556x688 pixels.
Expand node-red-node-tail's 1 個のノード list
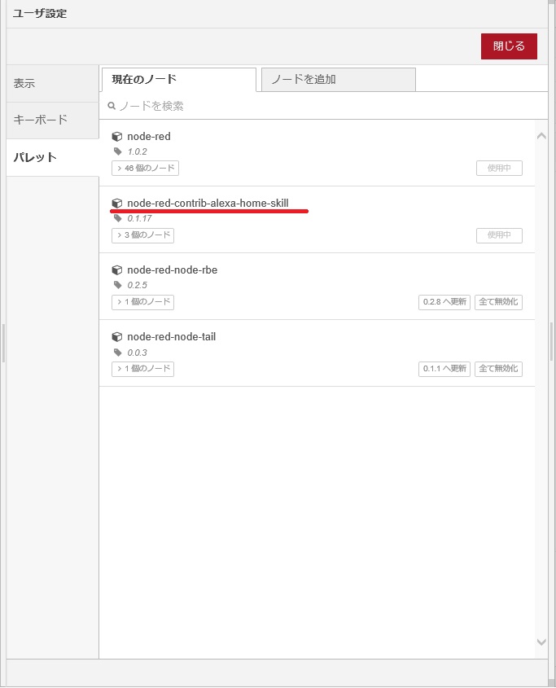tap(142, 369)
